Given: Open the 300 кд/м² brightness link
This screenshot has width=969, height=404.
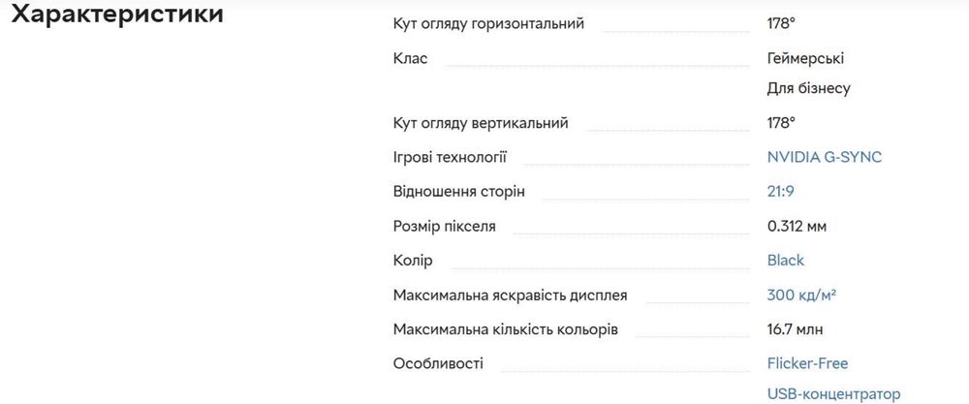Looking at the screenshot, I should click(x=801, y=295).
